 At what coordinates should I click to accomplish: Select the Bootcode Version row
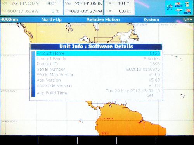pos(98,85)
